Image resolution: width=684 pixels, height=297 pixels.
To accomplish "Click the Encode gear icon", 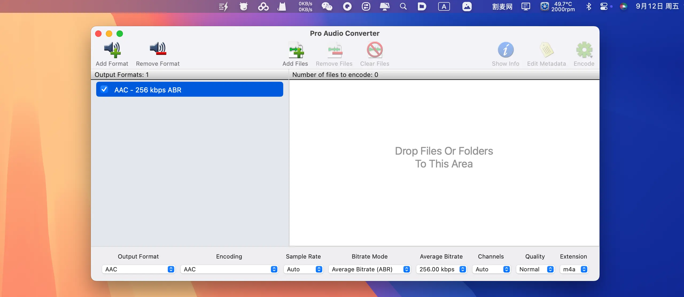I will [584, 50].
